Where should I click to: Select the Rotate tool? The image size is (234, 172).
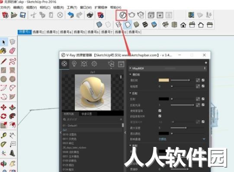3,116
